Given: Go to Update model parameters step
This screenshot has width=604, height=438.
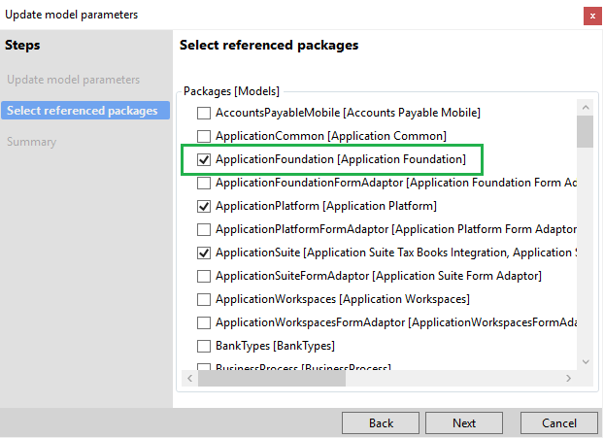Looking at the screenshot, I should click(73, 80).
